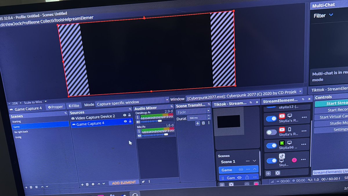This screenshot has height=196, width=348.
Task: Move scene up in Scenes panel
Action: (42, 187)
